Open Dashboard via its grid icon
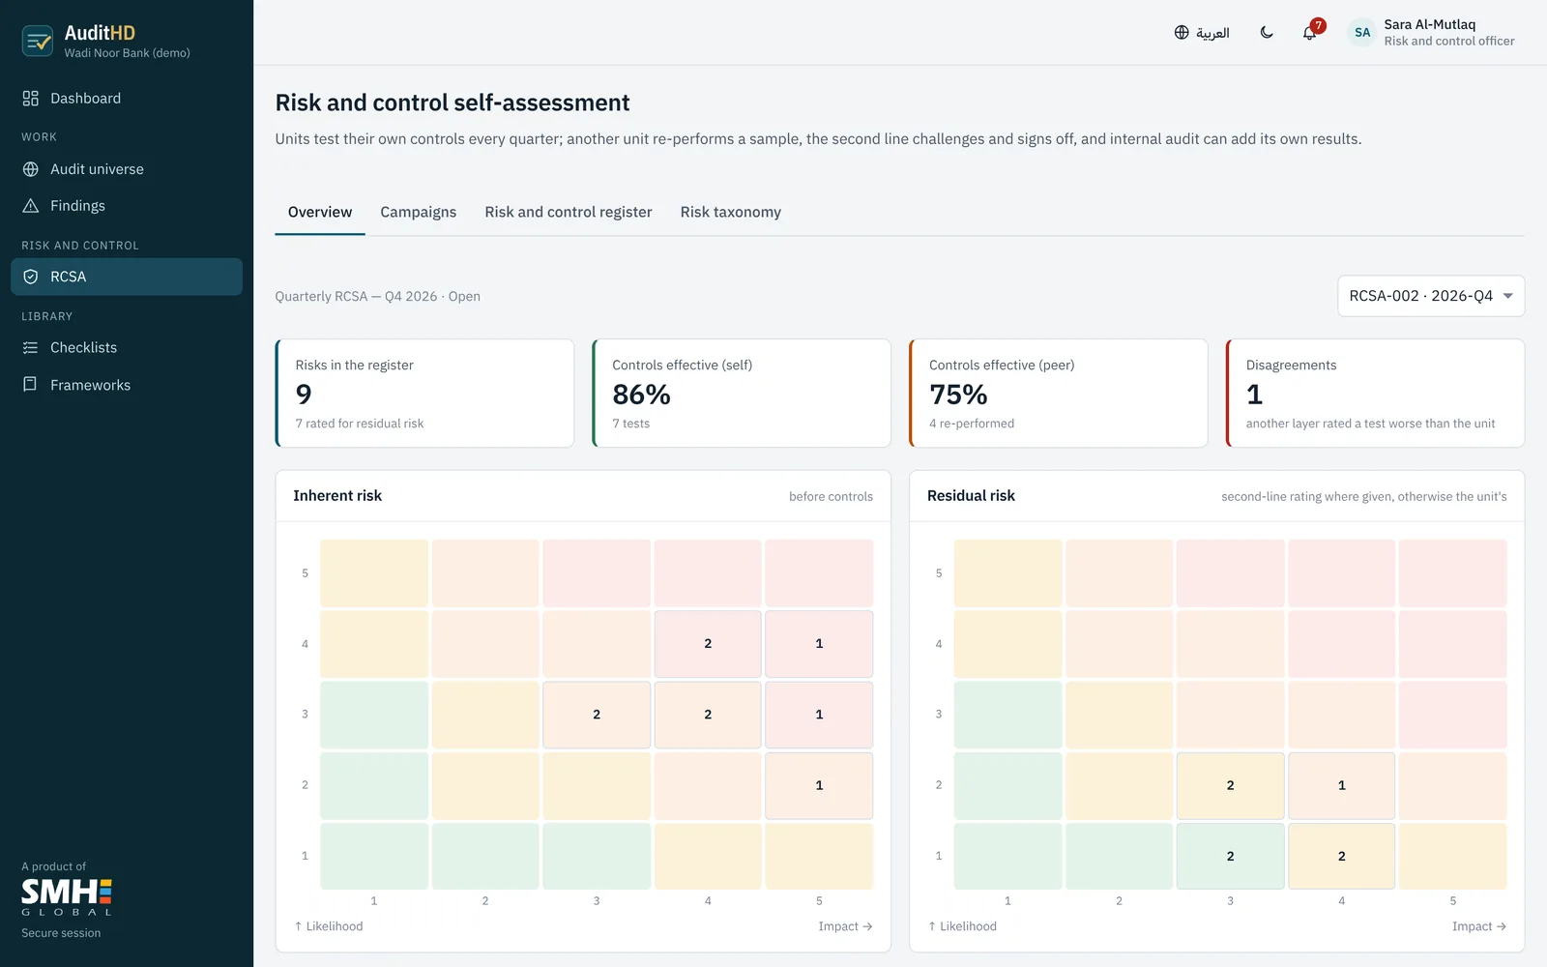 31,99
